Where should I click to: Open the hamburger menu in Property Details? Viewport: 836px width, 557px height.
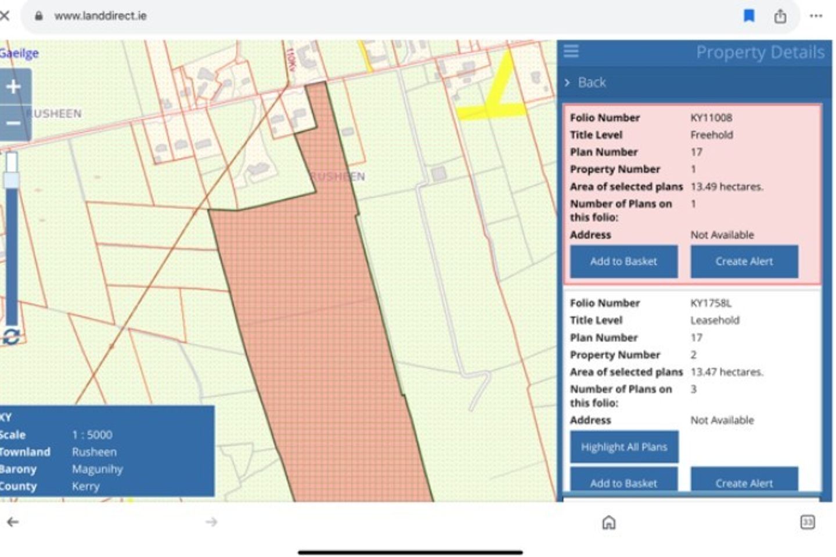tap(571, 52)
